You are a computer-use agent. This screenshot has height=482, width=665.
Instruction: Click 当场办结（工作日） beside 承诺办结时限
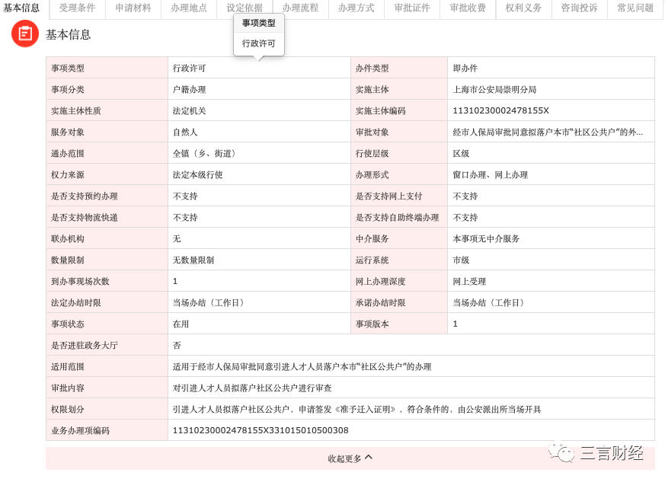click(x=488, y=303)
